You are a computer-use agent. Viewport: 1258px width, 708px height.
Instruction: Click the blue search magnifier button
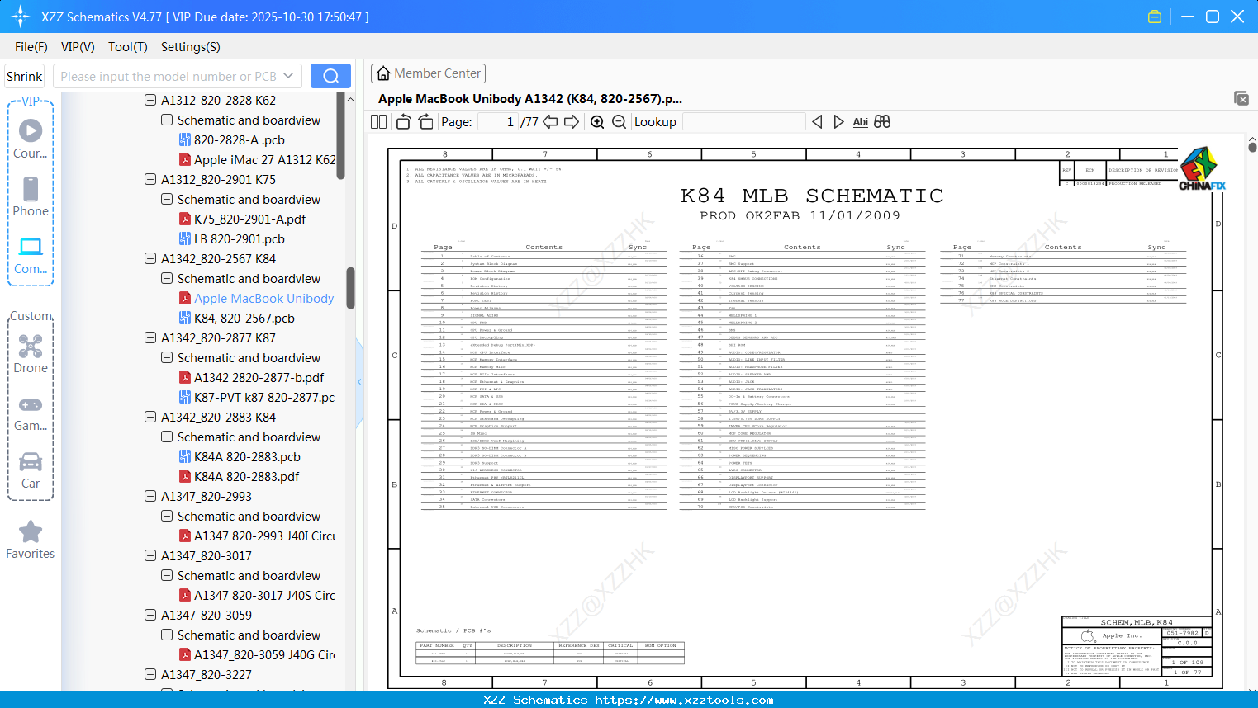point(330,76)
